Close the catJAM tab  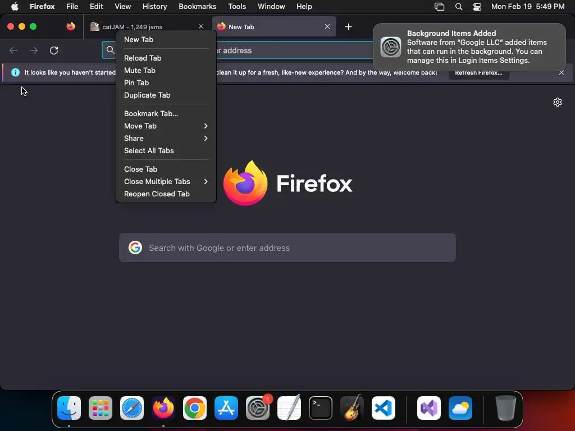[201, 26]
